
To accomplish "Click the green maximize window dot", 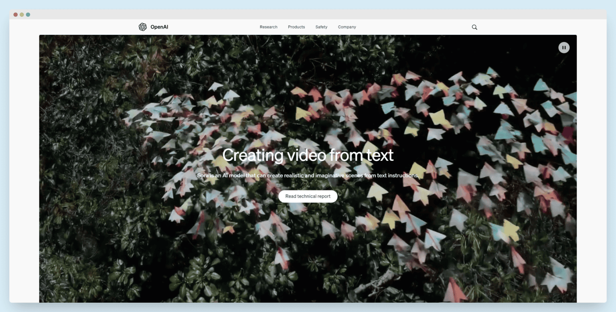I will pyautogui.click(x=28, y=15).
